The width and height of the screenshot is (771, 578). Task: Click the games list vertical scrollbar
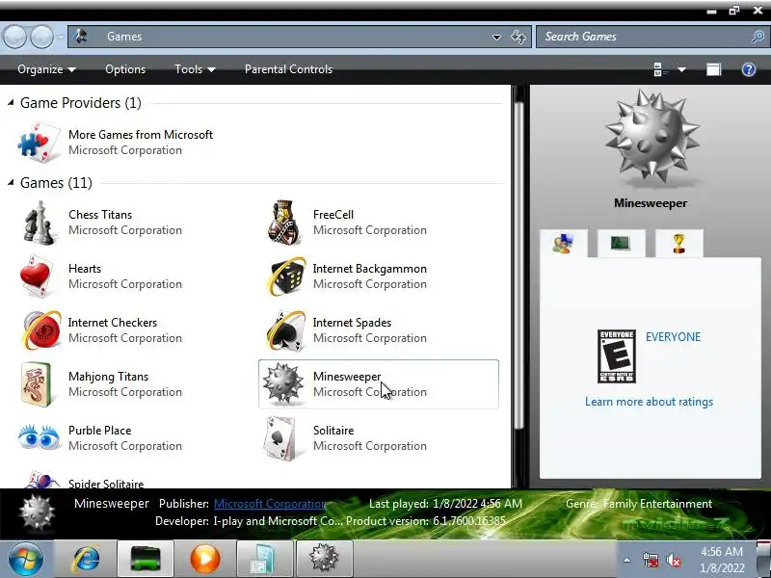point(518,266)
